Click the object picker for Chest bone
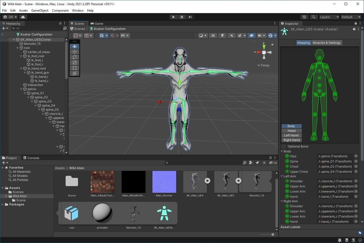Screen dimensions: 364x243 click(x=356, y=166)
